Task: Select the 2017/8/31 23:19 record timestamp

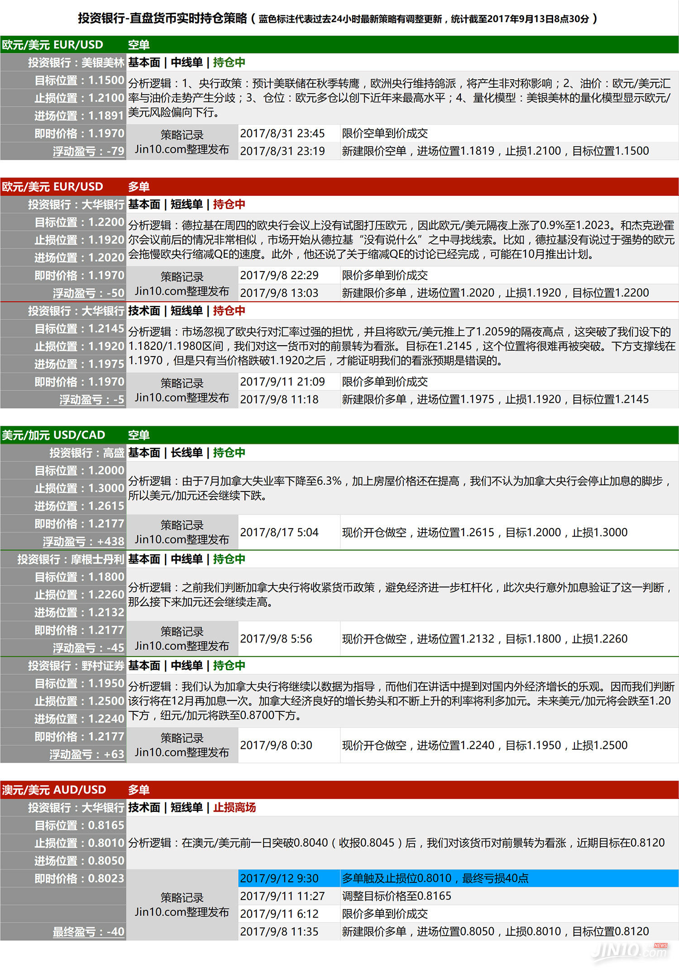Action: pos(282,151)
